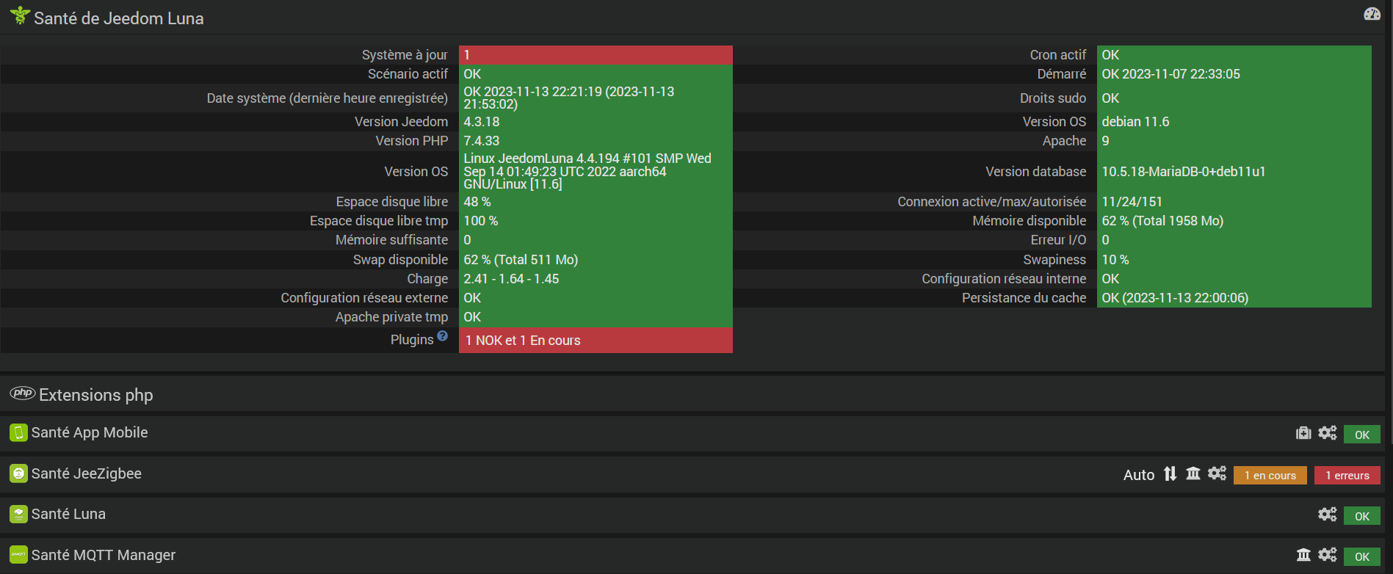Expand the Santé MQTT Manager panel

tap(104, 555)
